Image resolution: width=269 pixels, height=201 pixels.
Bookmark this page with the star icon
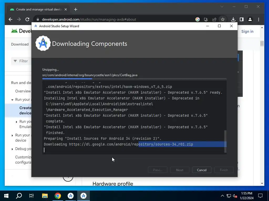223,19
